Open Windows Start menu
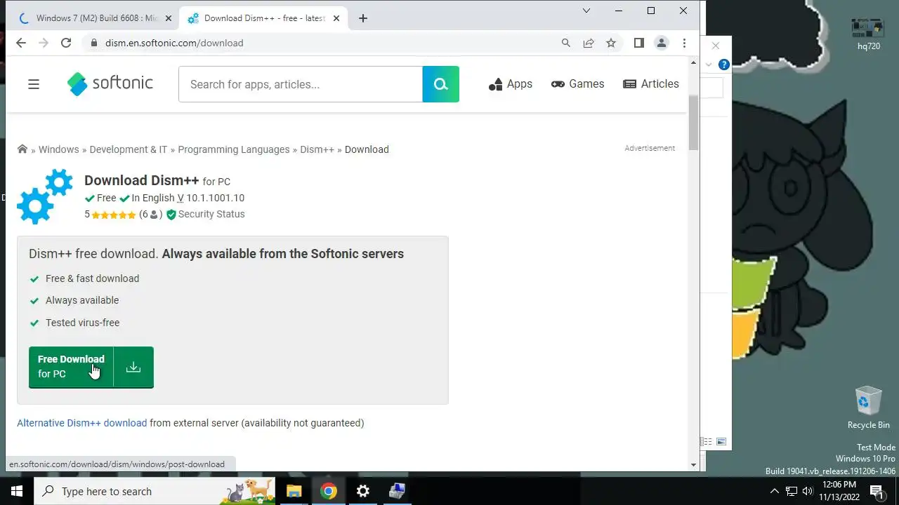Viewport: 899px width, 505px height. [x=17, y=491]
